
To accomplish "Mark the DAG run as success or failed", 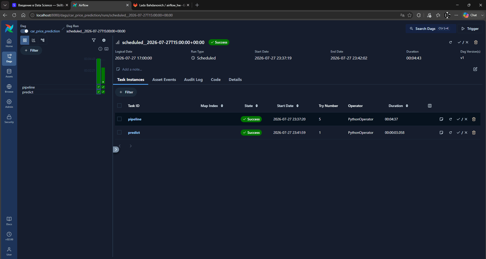I will [463, 42].
